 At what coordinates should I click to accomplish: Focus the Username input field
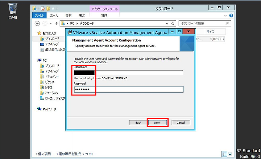tap(128, 73)
